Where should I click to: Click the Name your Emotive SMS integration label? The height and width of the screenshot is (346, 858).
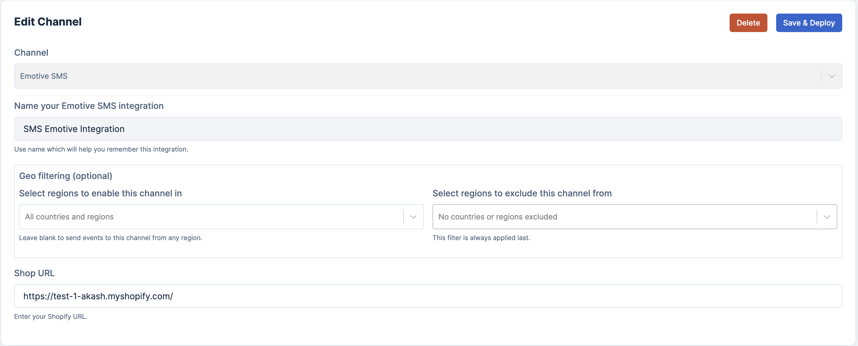click(x=89, y=106)
